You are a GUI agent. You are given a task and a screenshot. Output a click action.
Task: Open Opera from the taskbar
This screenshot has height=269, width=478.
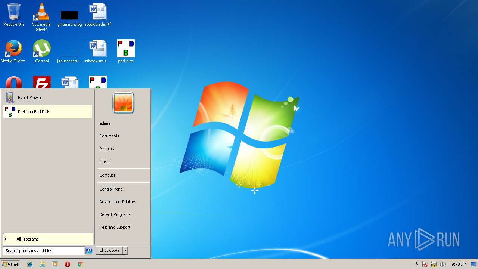pos(67,264)
